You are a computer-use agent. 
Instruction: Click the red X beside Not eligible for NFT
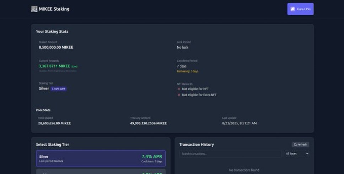click(x=179, y=89)
